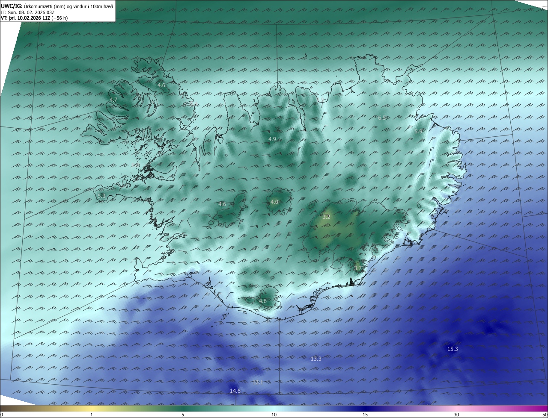Click the 3.7 value on southern Vatnajökull
The width and height of the screenshot is (548, 418).
(x=358, y=268)
